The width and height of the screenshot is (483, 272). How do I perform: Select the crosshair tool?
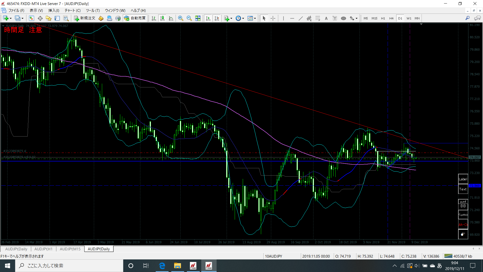pos(273,18)
